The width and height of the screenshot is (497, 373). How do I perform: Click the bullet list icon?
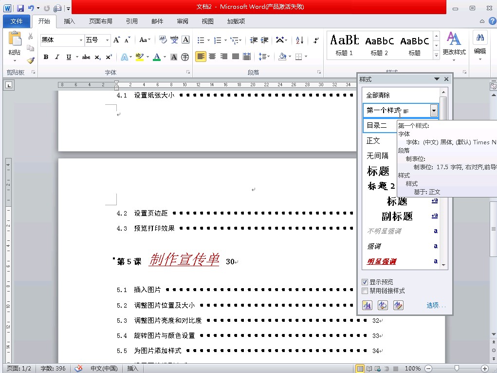pyautogui.click(x=202, y=40)
